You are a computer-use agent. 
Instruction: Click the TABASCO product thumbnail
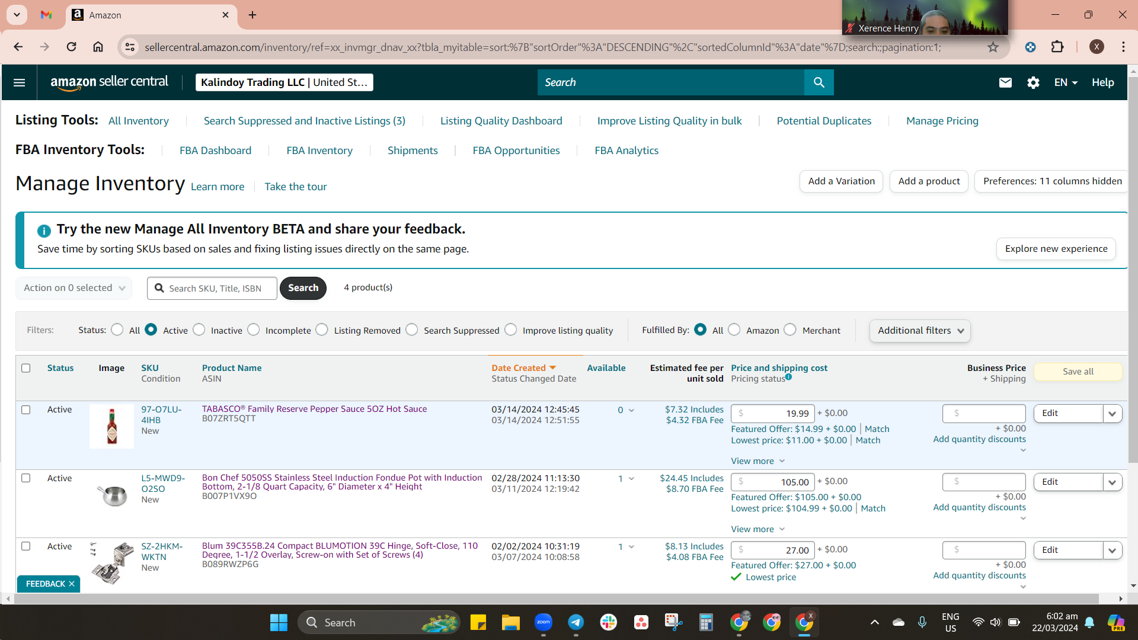tap(112, 427)
